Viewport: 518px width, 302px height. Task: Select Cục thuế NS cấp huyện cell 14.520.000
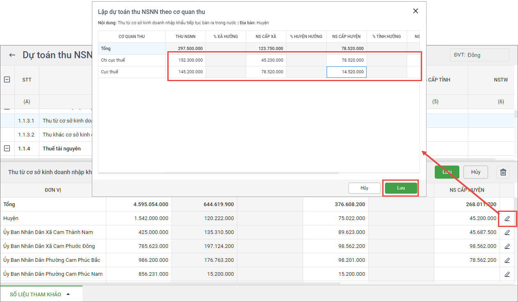(347, 72)
